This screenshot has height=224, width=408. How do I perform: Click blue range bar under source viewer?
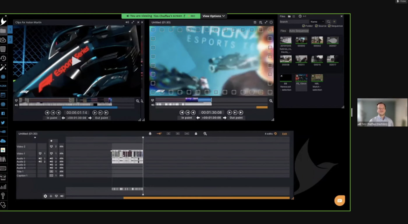(89, 108)
